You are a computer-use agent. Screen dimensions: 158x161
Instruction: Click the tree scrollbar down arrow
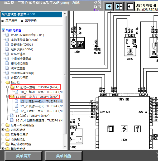65,147
